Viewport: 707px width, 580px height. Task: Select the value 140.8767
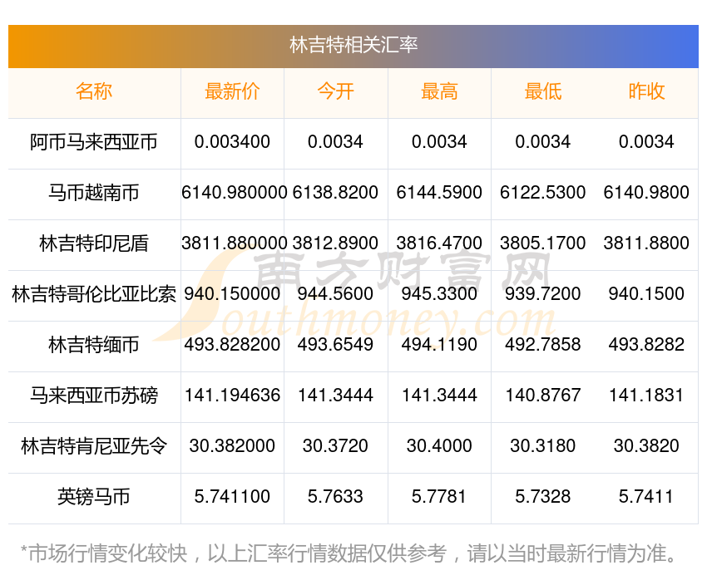click(x=543, y=396)
